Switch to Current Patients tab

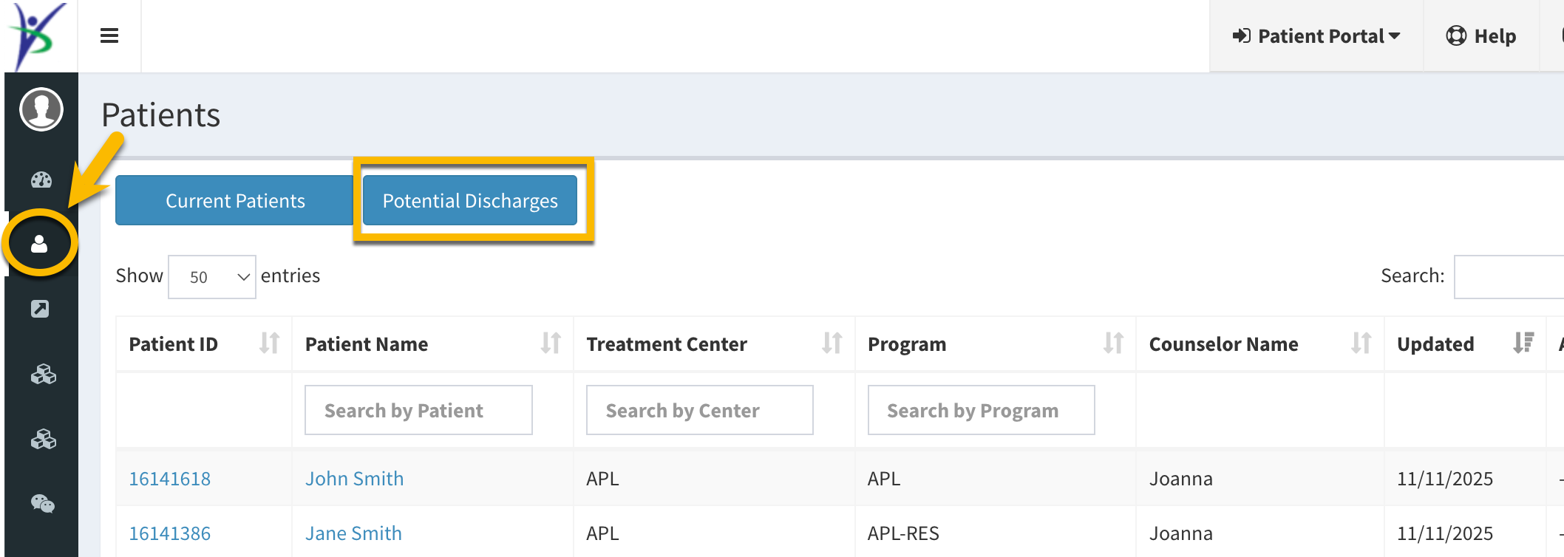[235, 201]
